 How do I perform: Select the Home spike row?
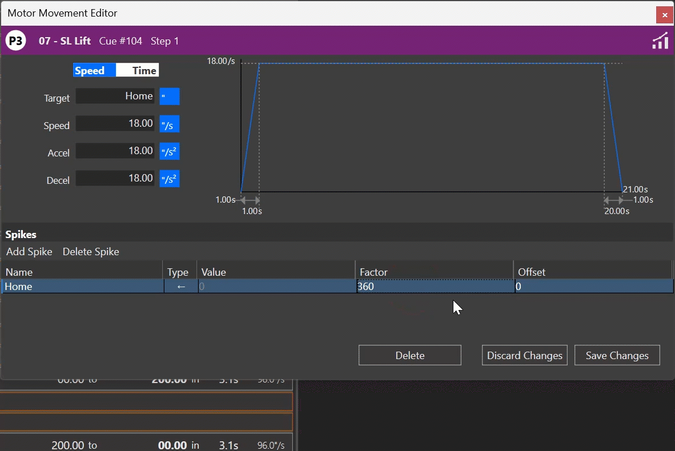click(80, 286)
